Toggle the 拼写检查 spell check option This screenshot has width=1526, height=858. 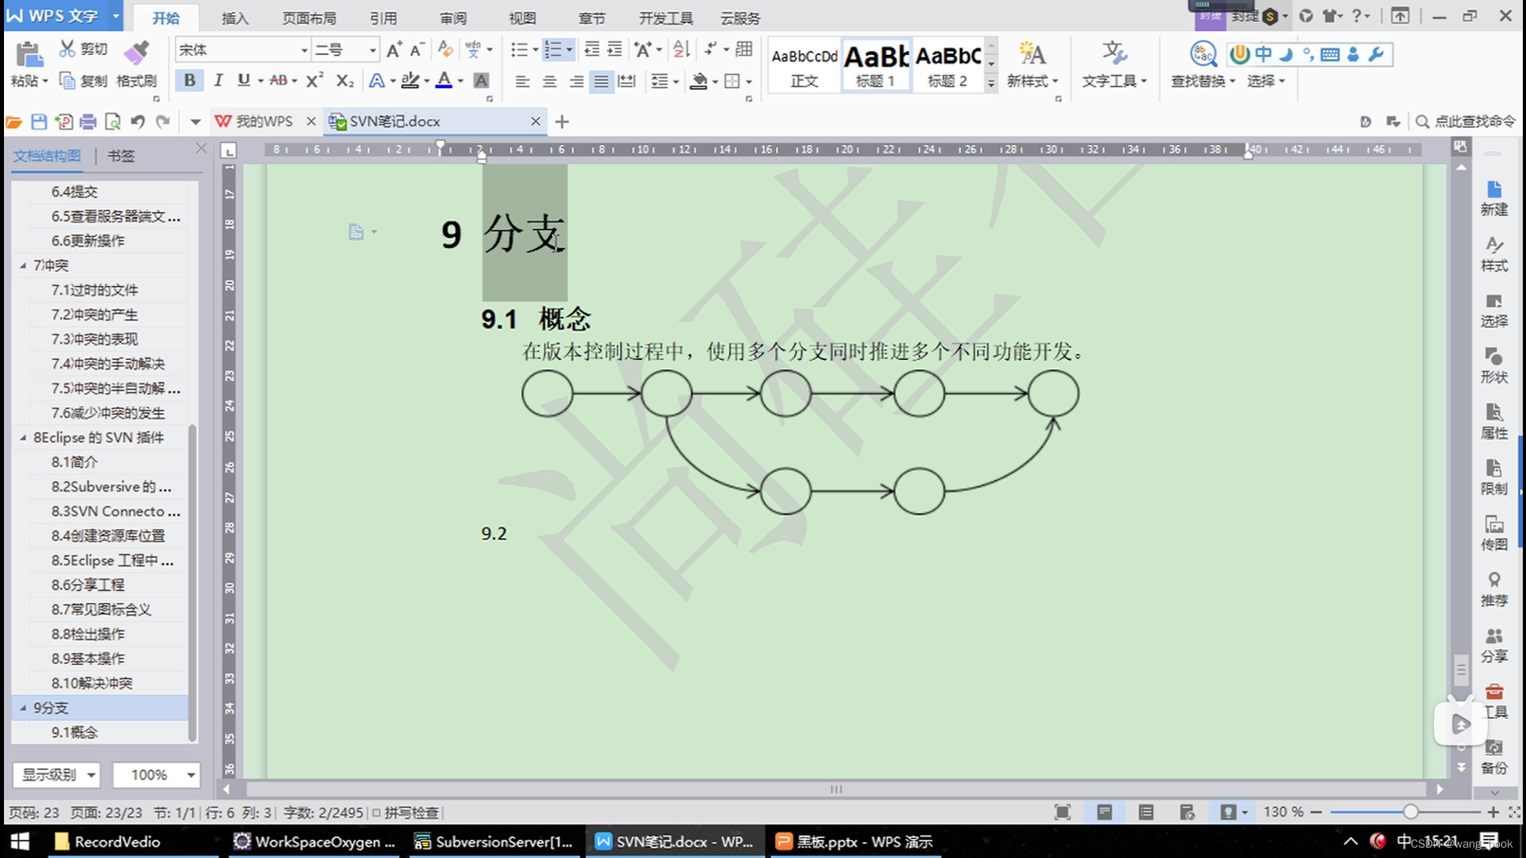(405, 813)
